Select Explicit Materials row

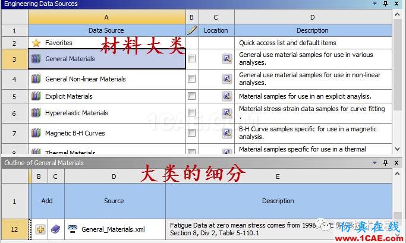tap(107, 96)
